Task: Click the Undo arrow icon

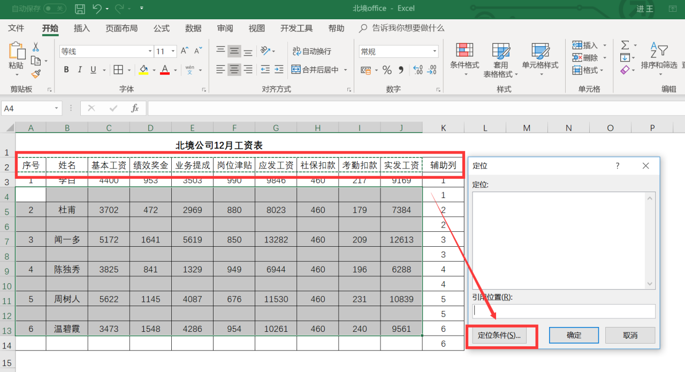Action: (x=97, y=9)
